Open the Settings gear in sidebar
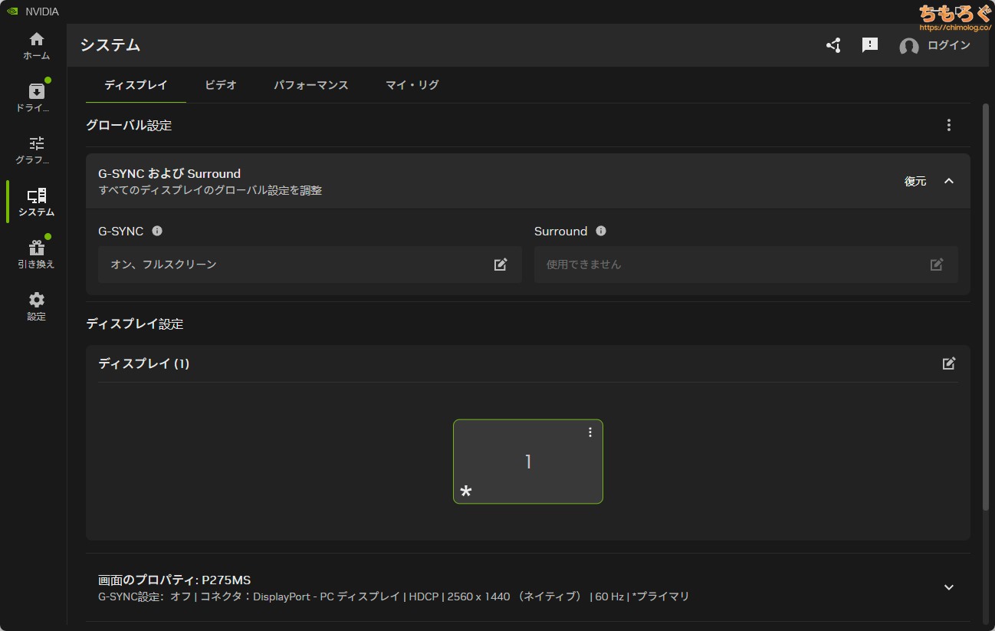 tap(36, 306)
